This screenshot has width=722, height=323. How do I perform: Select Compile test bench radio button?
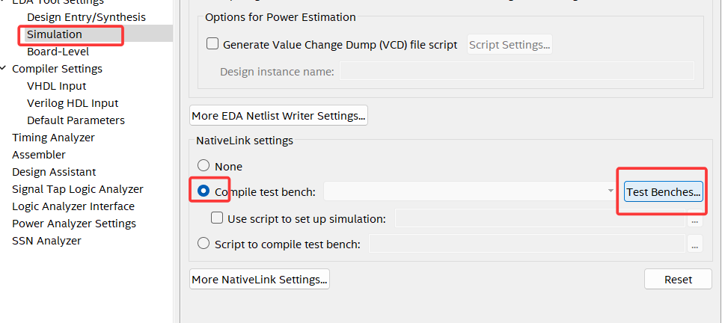point(204,191)
